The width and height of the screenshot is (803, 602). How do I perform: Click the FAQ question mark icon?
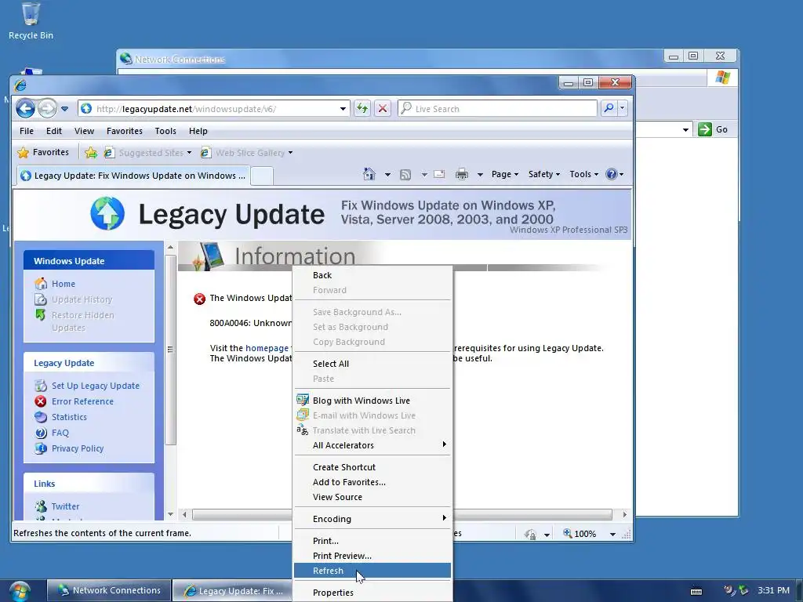(x=41, y=433)
